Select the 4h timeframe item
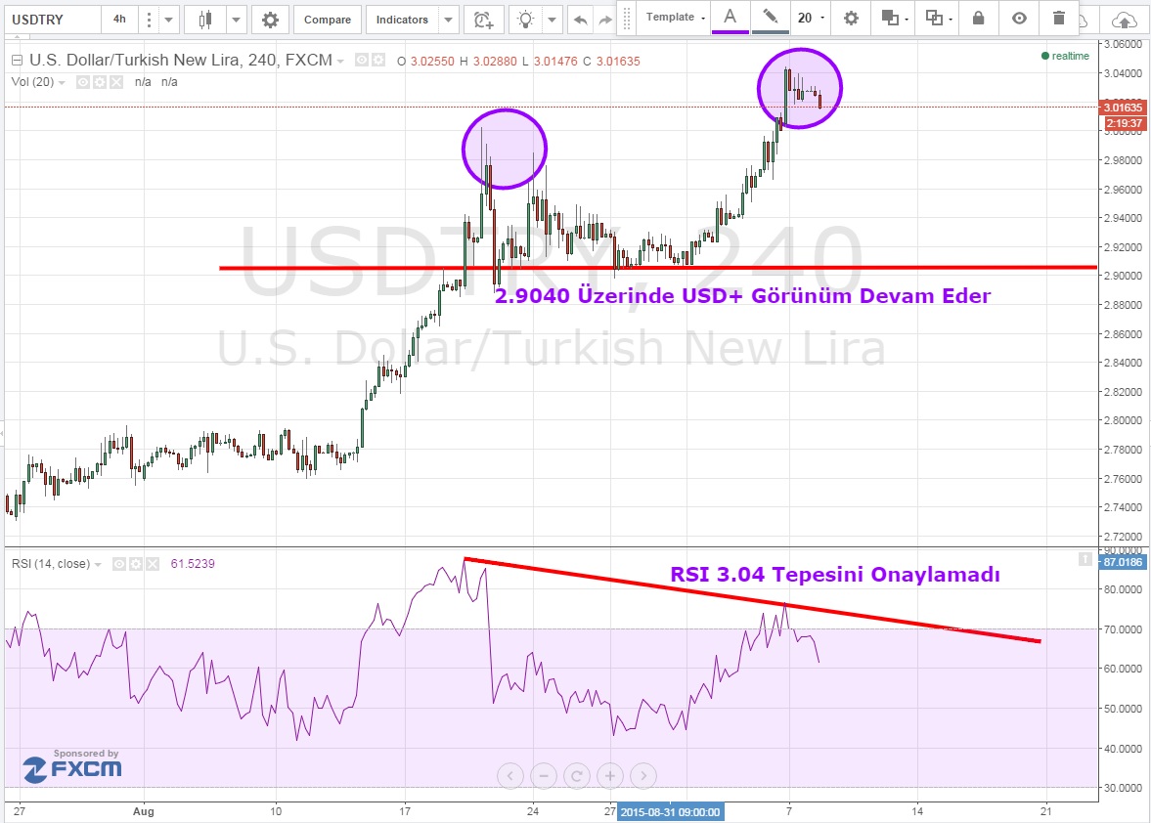The height and width of the screenshot is (823, 1151). pyautogui.click(x=118, y=20)
